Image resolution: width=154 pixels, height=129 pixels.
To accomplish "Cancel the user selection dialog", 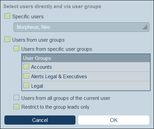I will pyautogui.click(x=40, y=120).
